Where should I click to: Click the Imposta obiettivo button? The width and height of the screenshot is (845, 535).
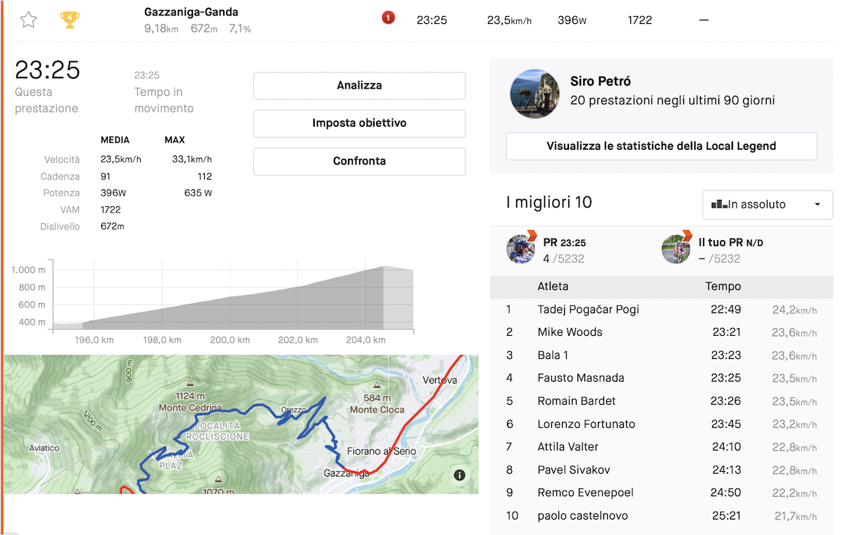tap(359, 123)
